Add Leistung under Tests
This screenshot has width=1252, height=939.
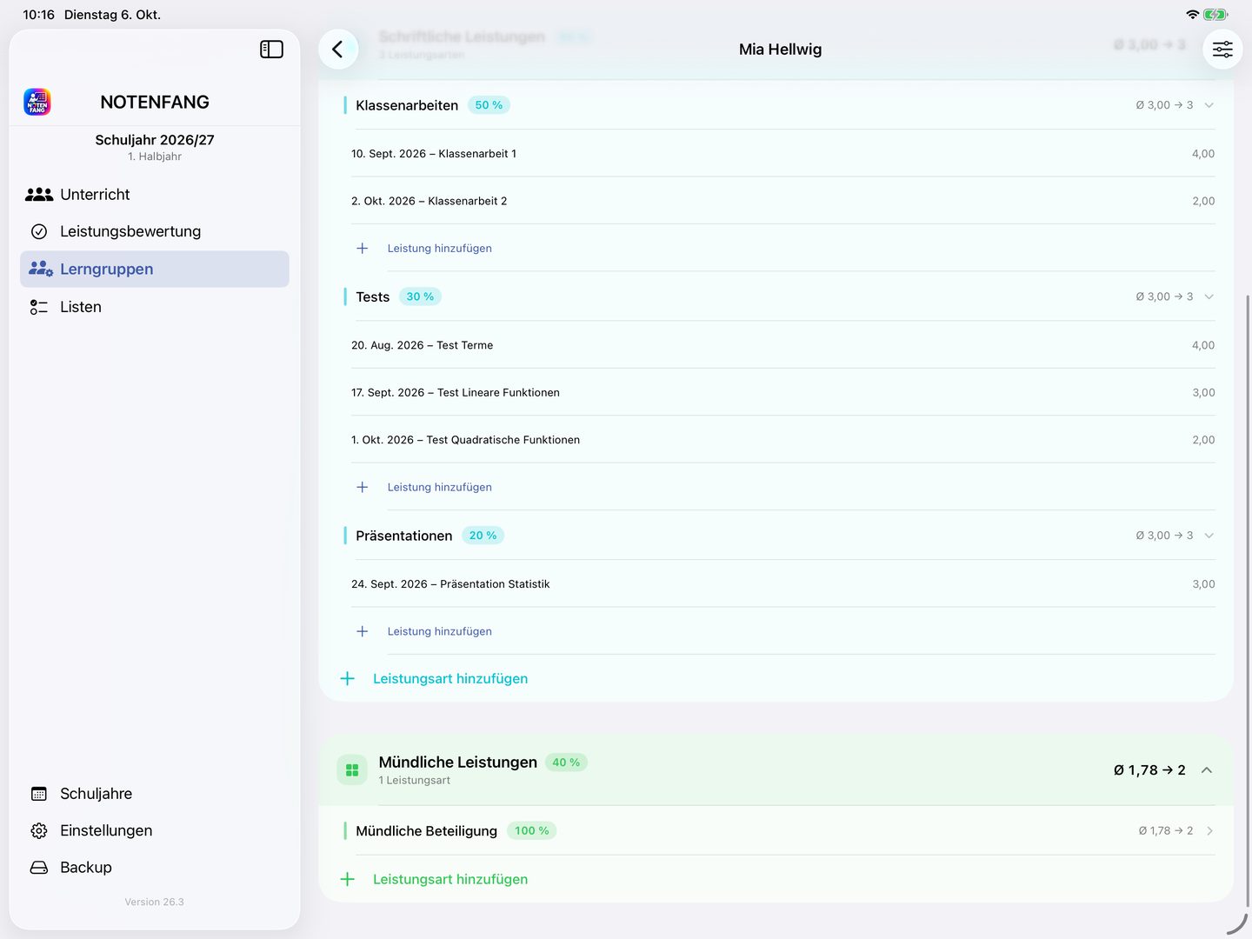pyautogui.click(x=440, y=487)
